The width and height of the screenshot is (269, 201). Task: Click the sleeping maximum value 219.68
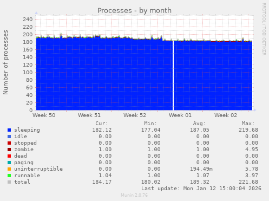(x=248, y=130)
